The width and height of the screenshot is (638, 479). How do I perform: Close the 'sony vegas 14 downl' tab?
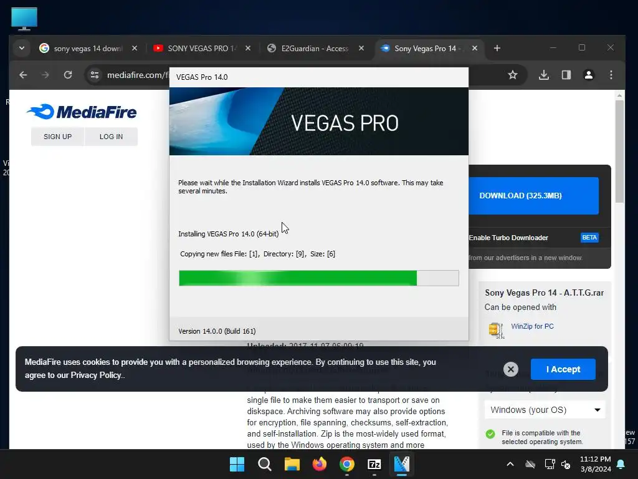[135, 49]
